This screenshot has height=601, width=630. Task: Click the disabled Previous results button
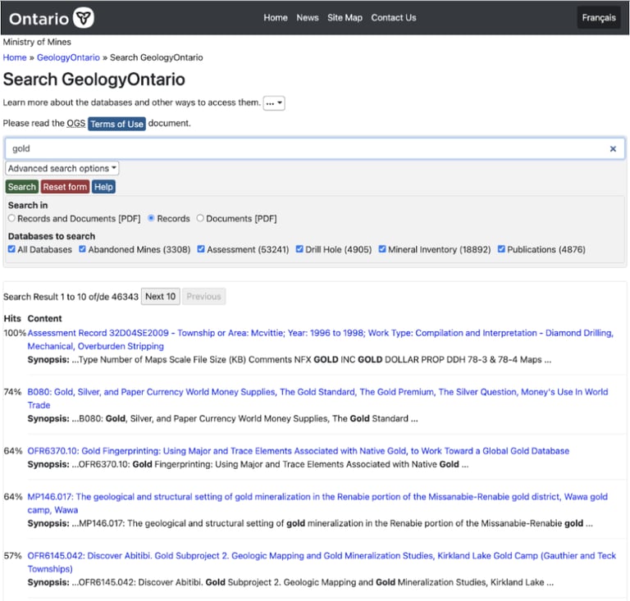coord(203,296)
